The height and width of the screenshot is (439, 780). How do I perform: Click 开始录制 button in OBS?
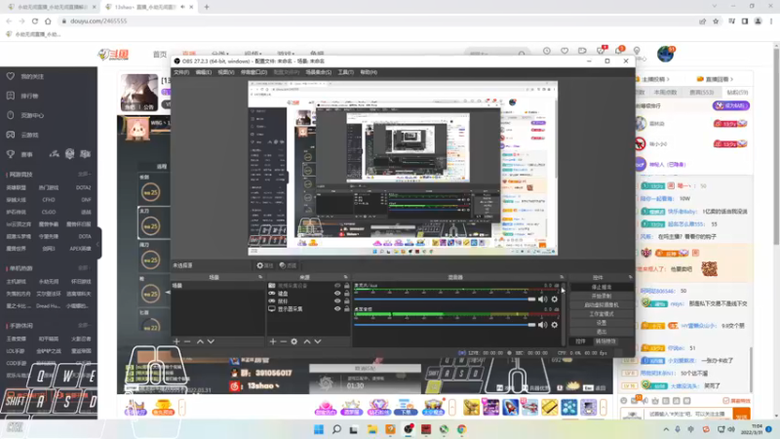click(x=602, y=297)
